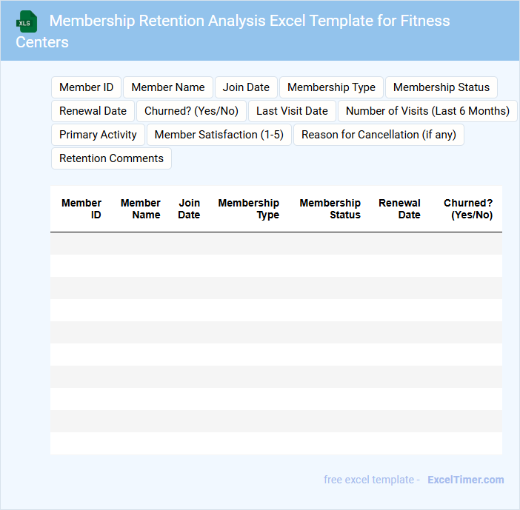Select the Renewal Date tag
520x510 pixels.
pyautogui.click(x=93, y=111)
